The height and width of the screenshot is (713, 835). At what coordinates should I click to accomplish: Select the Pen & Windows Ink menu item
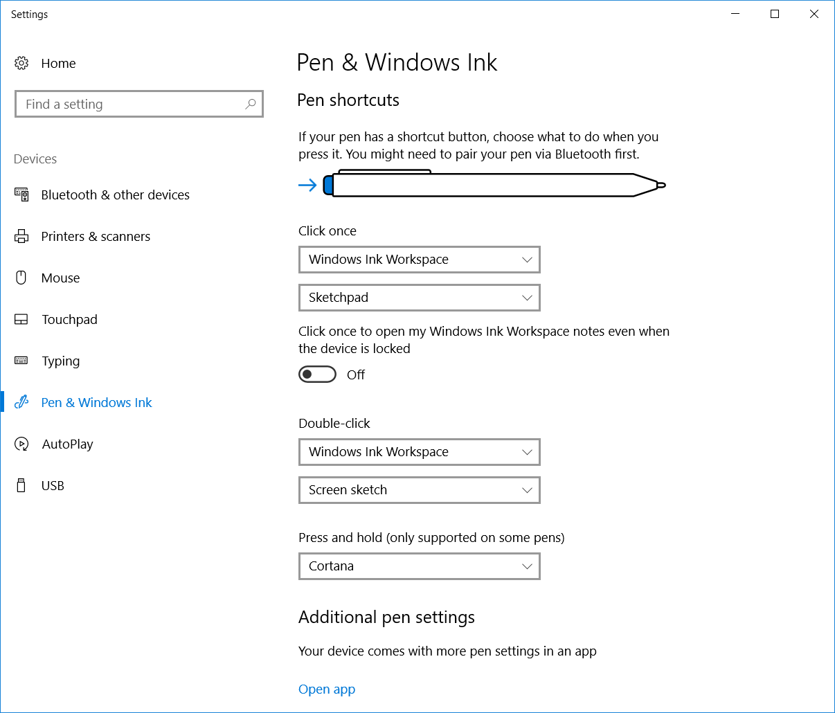point(96,402)
